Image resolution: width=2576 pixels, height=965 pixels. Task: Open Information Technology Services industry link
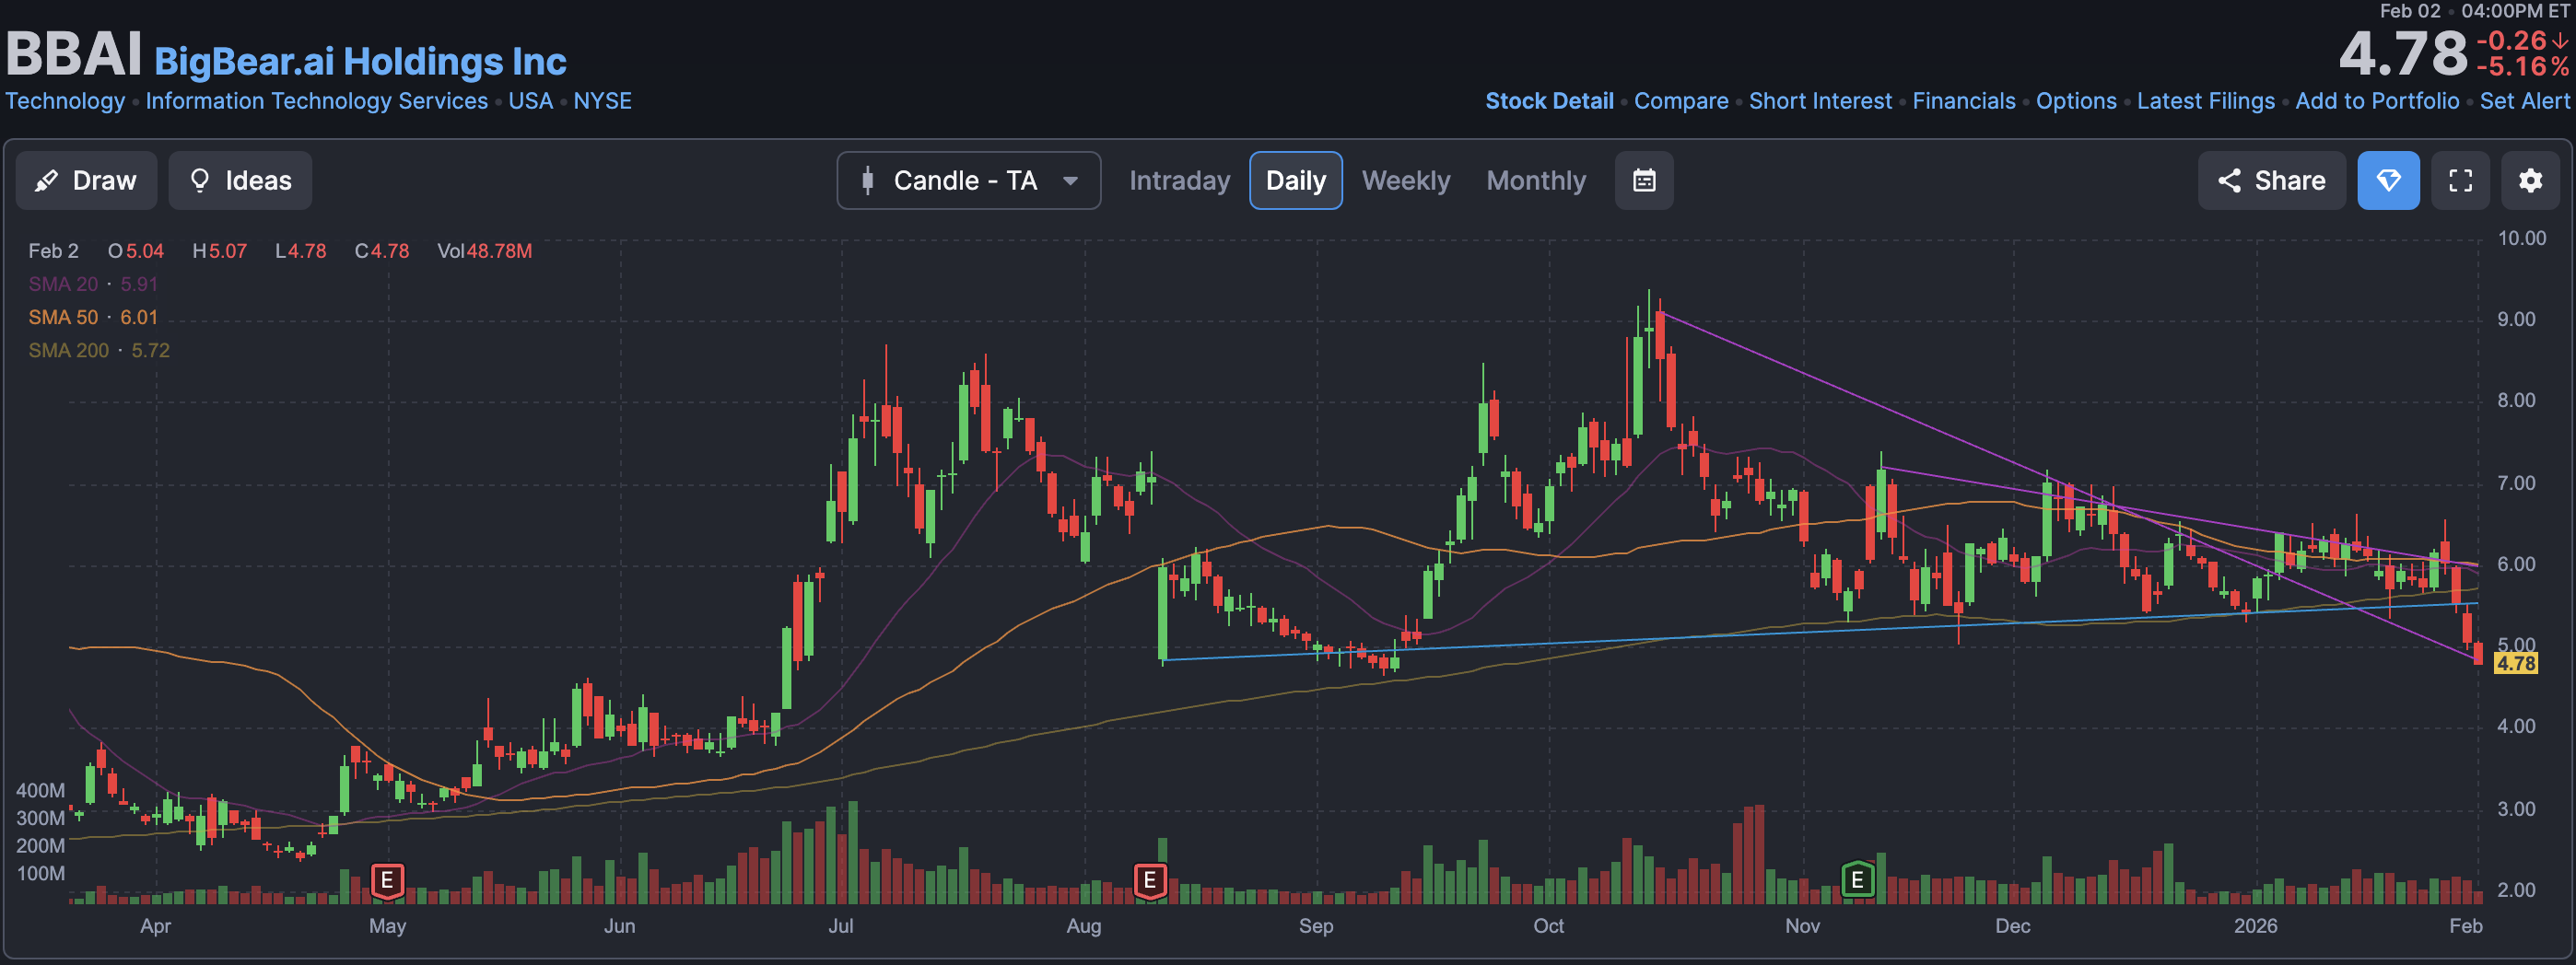pyautogui.click(x=317, y=101)
